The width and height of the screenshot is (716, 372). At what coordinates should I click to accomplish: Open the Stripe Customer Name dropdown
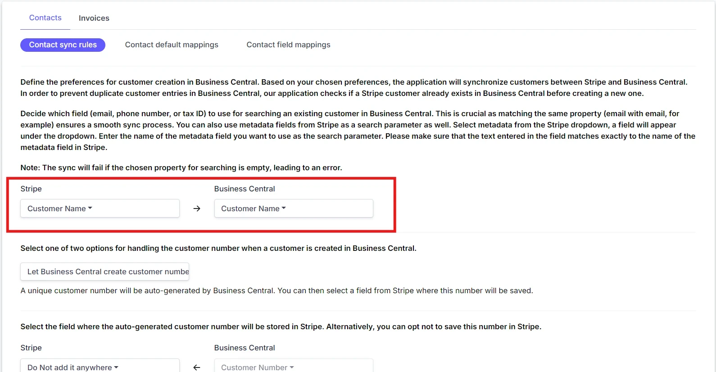[100, 209]
